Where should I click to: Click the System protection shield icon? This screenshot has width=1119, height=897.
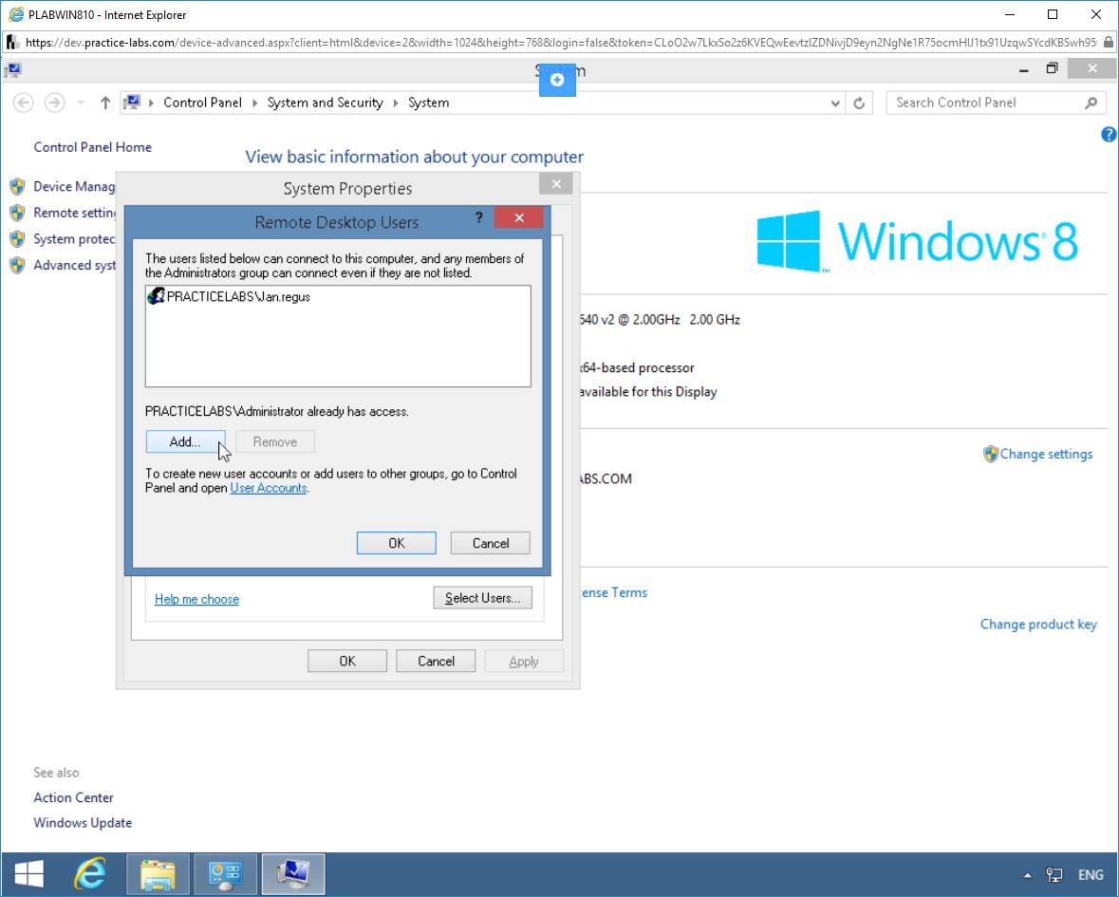(17, 239)
